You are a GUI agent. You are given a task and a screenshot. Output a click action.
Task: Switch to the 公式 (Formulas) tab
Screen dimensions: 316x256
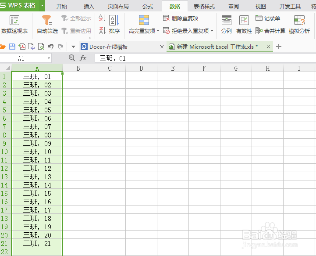[148, 7]
